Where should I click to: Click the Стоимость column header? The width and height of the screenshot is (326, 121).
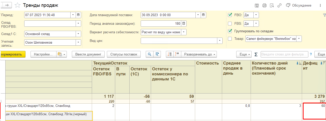209,77
